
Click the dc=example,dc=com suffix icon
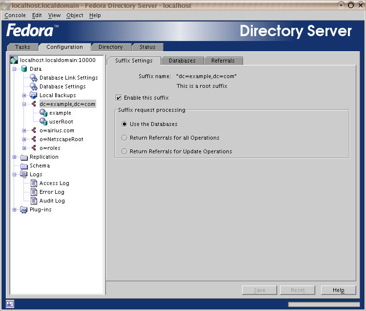[x=34, y=104]
